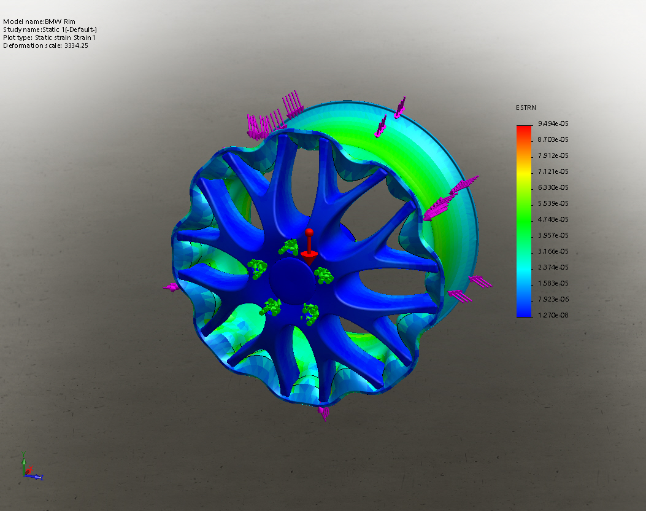Screen dimensions: 646x511
Task: Click the "Model name:BMW Rim" annotation
Action: 39,21
